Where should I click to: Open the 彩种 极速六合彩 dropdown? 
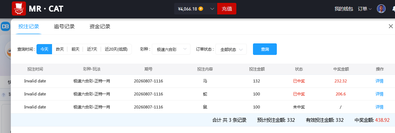171,49
